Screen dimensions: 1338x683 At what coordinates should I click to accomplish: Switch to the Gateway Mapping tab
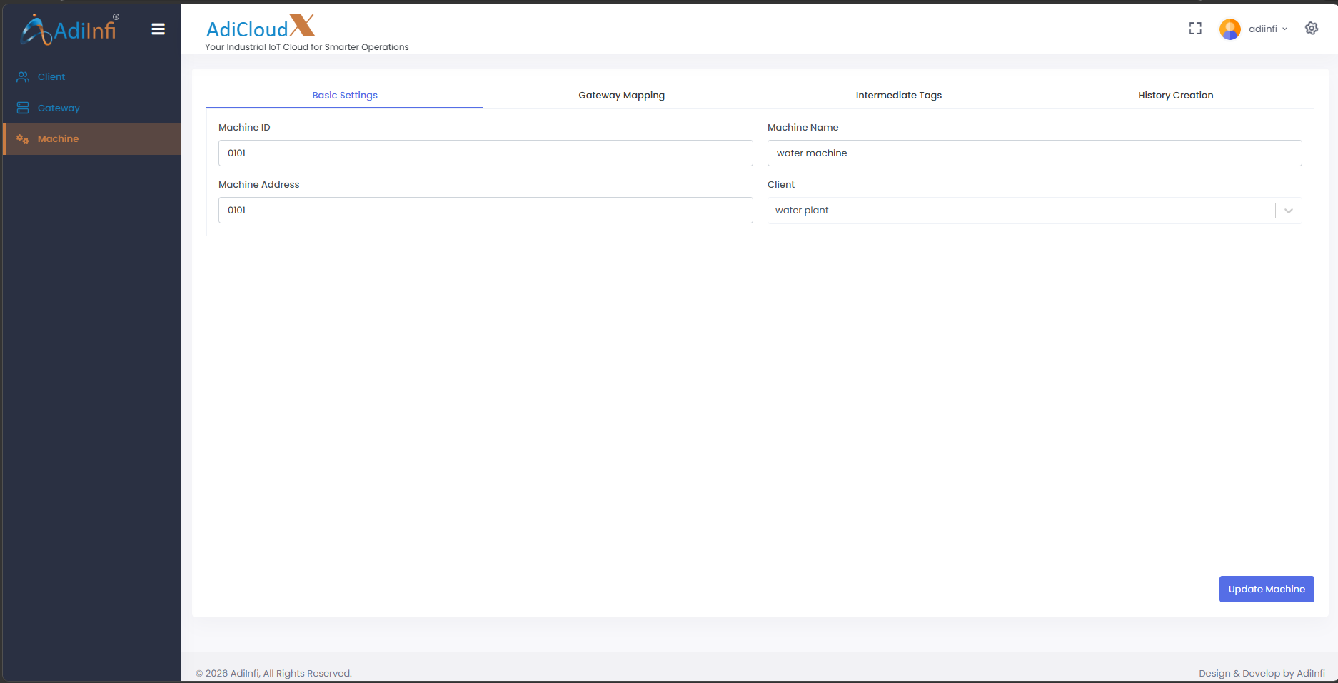click(621, 96)
